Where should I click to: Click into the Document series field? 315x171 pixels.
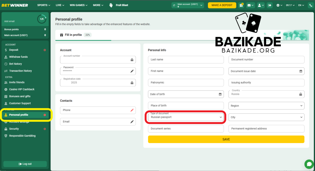coord(185,129)
